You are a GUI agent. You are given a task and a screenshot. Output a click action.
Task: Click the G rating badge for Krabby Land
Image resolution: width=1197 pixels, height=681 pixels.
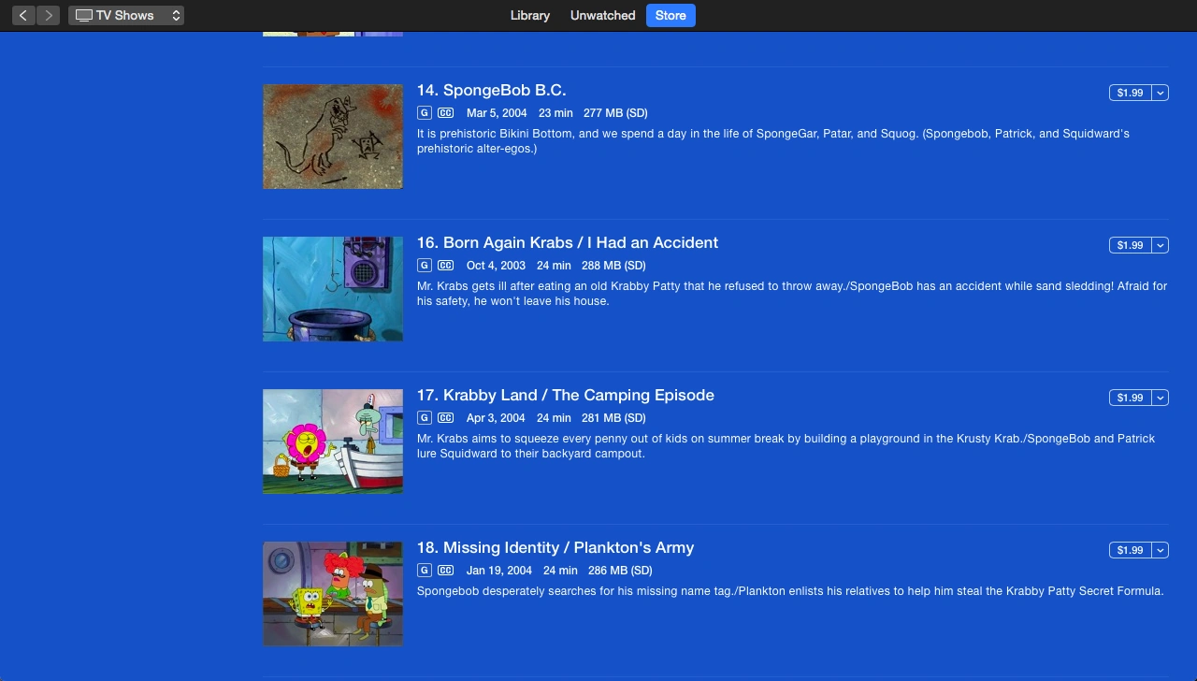[x=425, y=418]
